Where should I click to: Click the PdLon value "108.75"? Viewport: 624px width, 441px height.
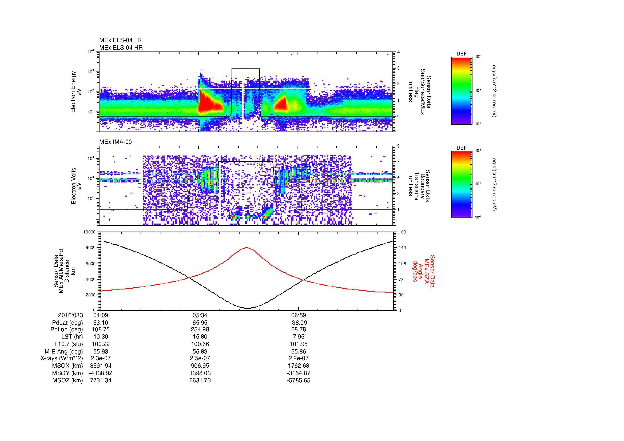click(101, 329)
